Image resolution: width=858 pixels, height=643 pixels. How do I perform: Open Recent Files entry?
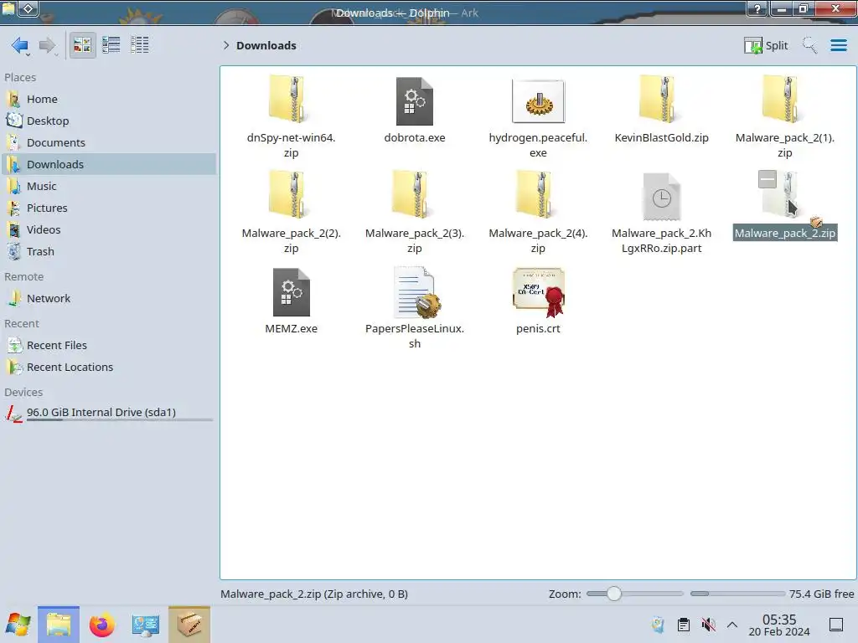click(110, 346)
